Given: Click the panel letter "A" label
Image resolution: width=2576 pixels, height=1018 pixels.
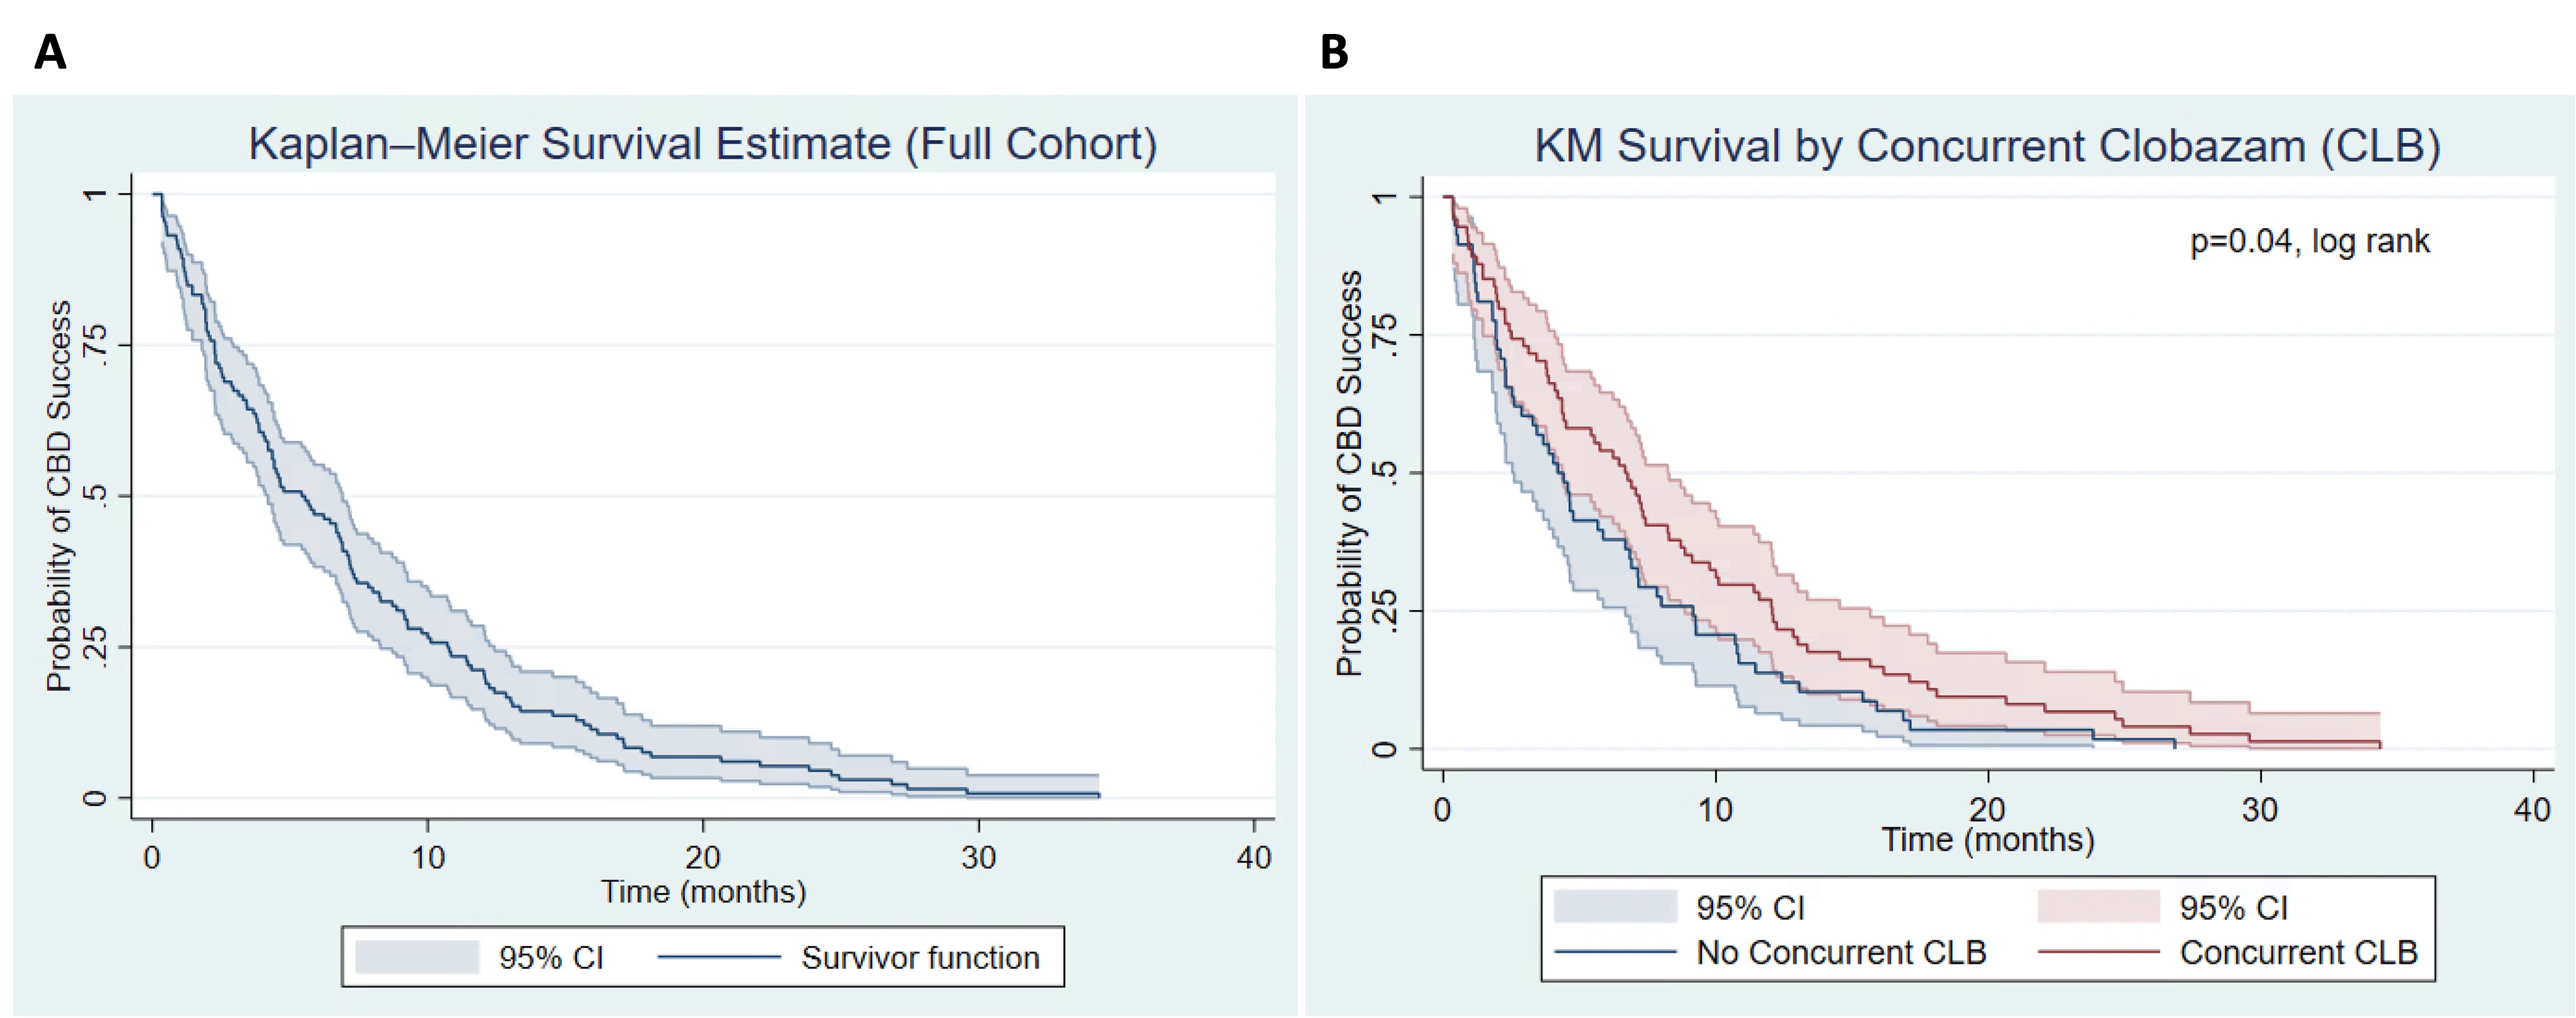Looking at the screenshot, I should [50, 52].
